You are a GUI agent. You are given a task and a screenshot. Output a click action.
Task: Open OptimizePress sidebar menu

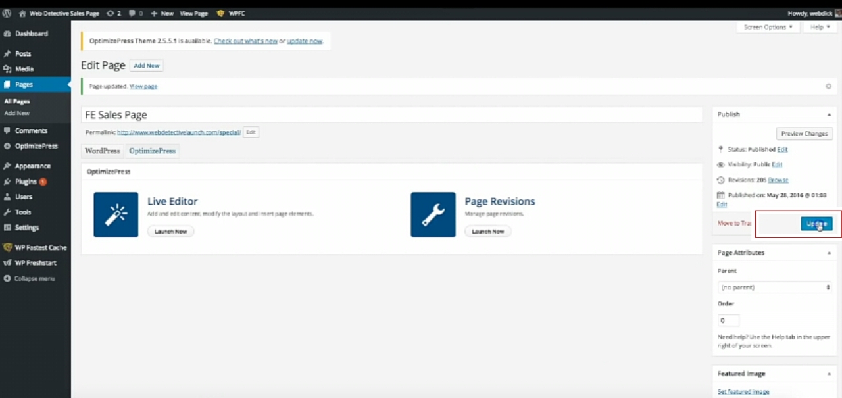(36, 146)
